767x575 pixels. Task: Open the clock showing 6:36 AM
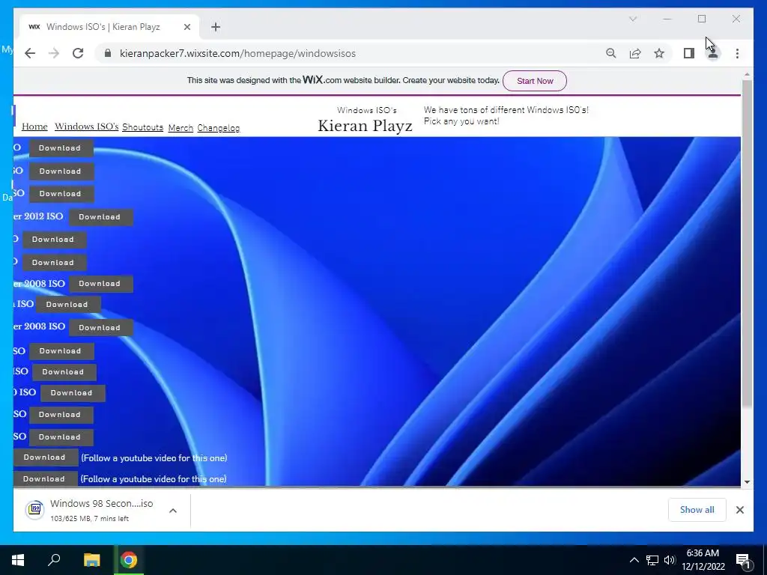(703, 560)
